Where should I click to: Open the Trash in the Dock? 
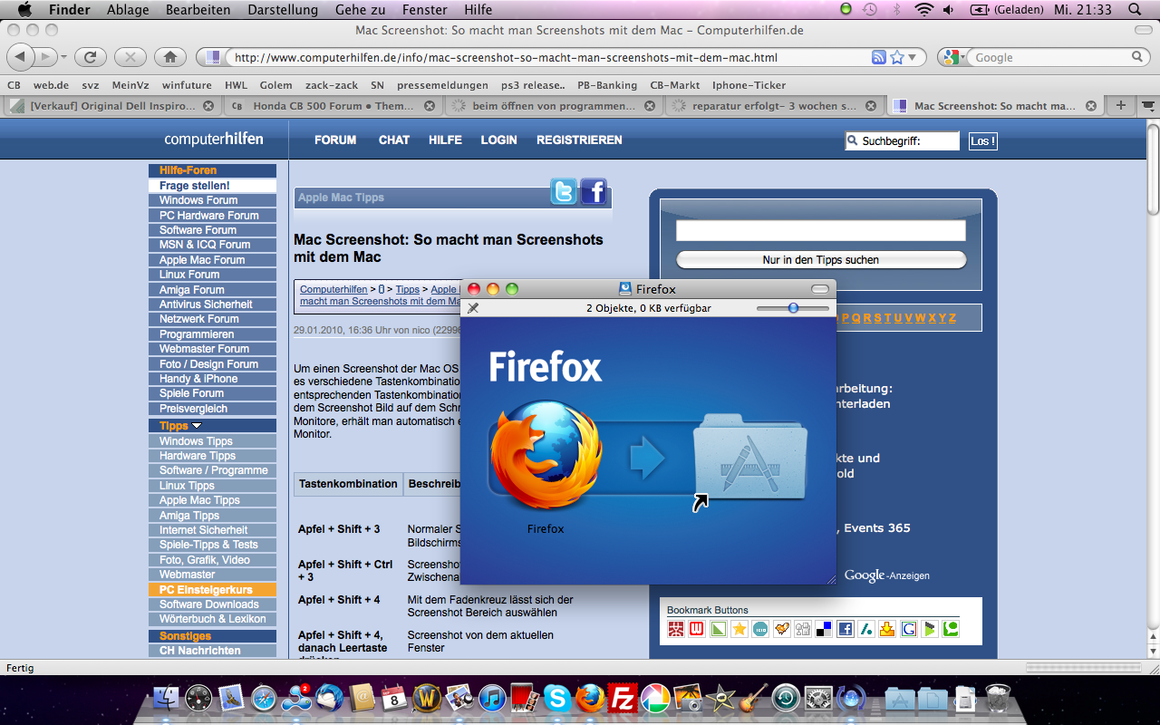(x=998, y=699)
